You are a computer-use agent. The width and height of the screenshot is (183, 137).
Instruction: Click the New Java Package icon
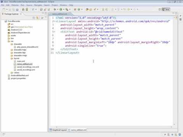[x=75, y=10]
